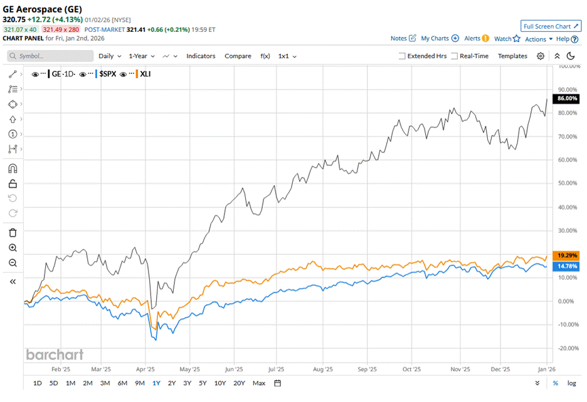Screen dimensions: 587x402
Task: Select the 3M time range
Action: (105, 383)
